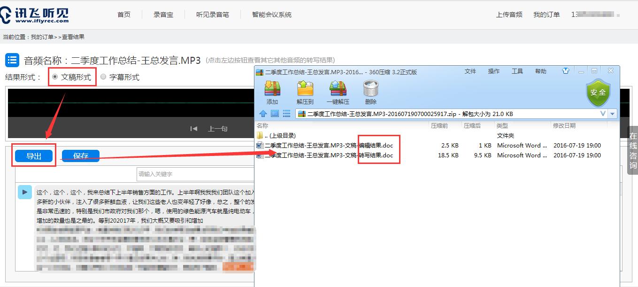Click the 讯飞听见 logo
This screenshot has height=287, width=638.
pyautogui.click(x=36, y=14)
